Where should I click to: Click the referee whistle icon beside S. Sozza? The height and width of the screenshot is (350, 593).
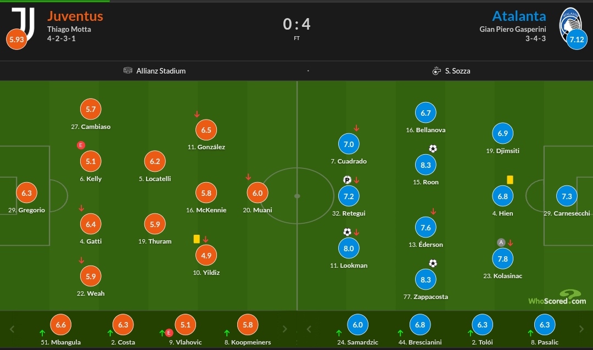coord(437,71)
